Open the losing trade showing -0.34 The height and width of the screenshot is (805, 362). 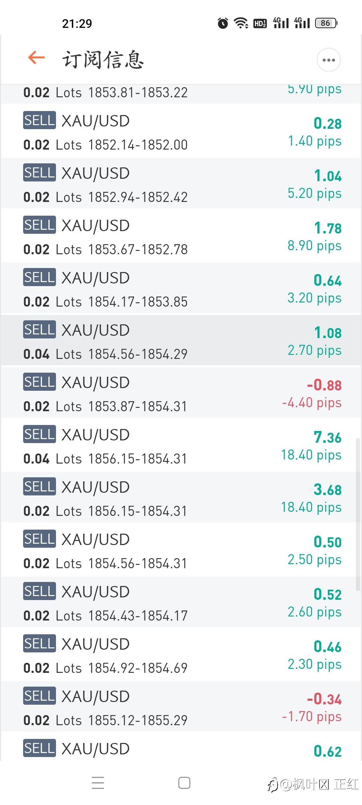(181, 707)
